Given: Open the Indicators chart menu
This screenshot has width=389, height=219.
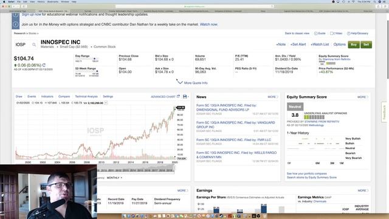Looking at the screenshot, I should click(x=47, y=96).
